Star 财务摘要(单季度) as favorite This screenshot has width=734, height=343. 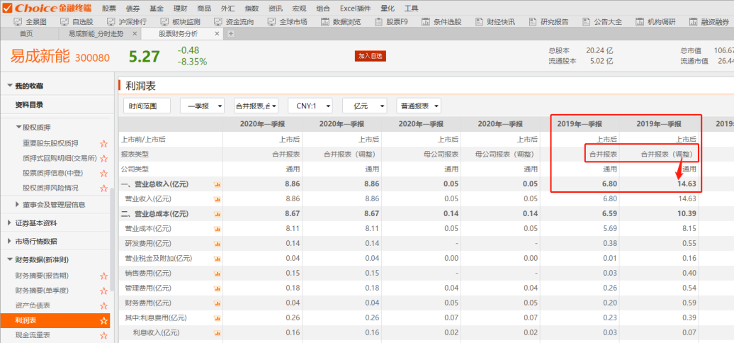[x=104, y=291]
